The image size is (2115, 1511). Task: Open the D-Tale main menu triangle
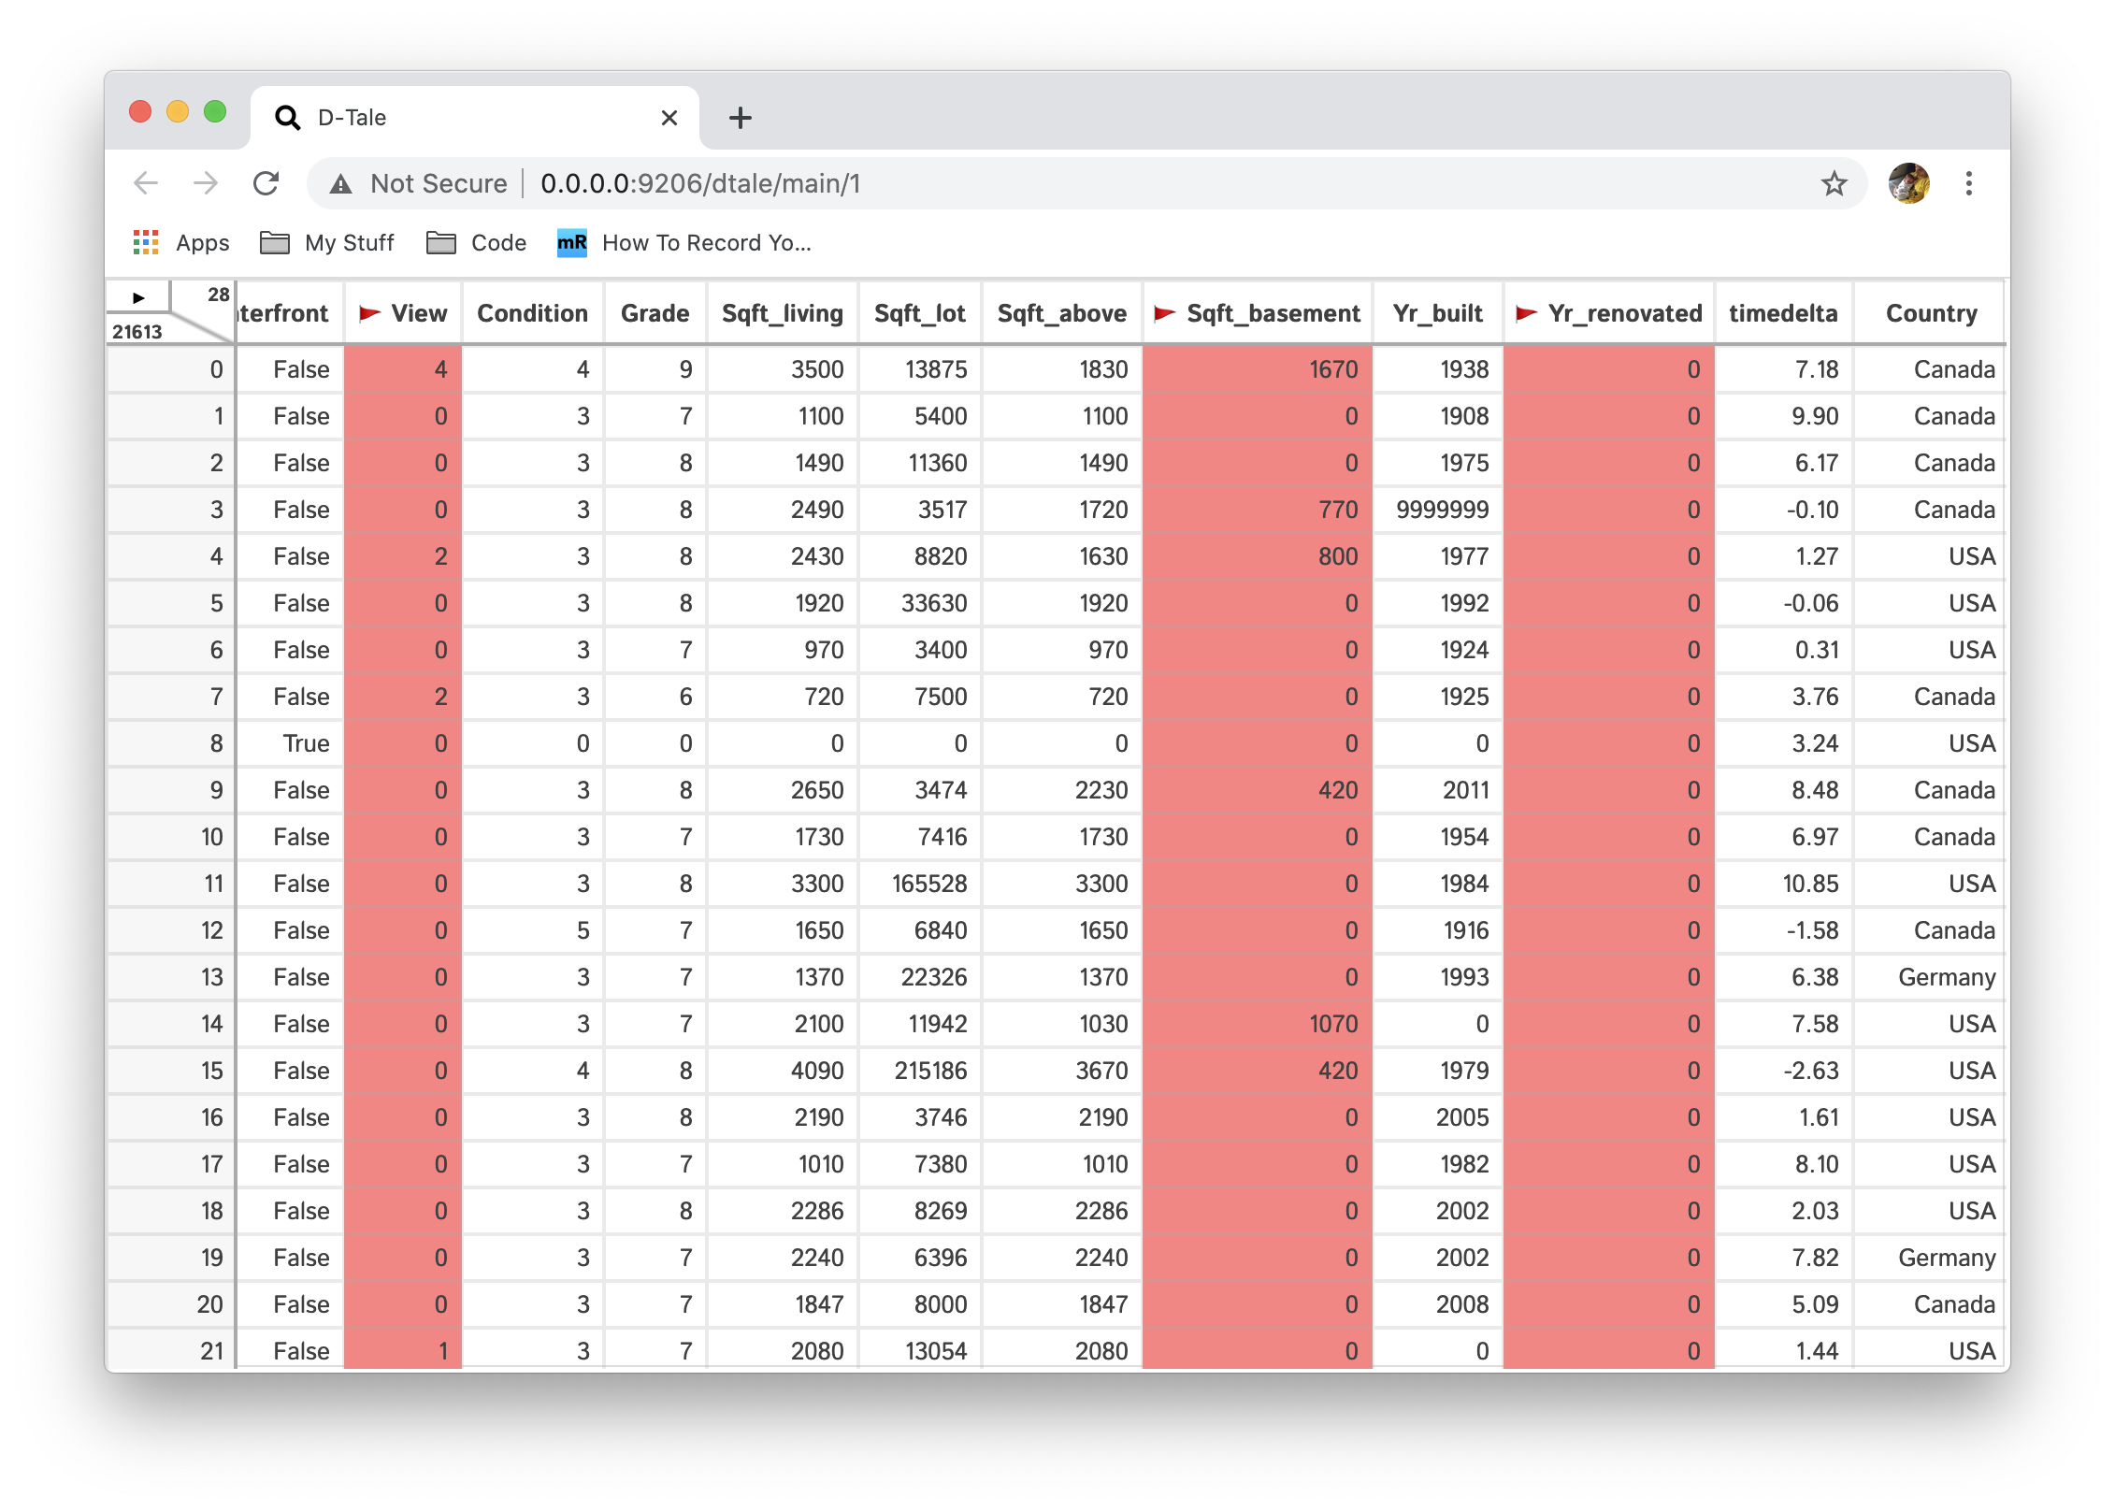click(x=138, y=297)
